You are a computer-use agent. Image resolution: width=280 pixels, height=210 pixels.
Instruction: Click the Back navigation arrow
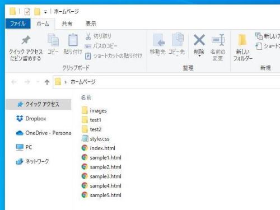[x=15, y=82]
